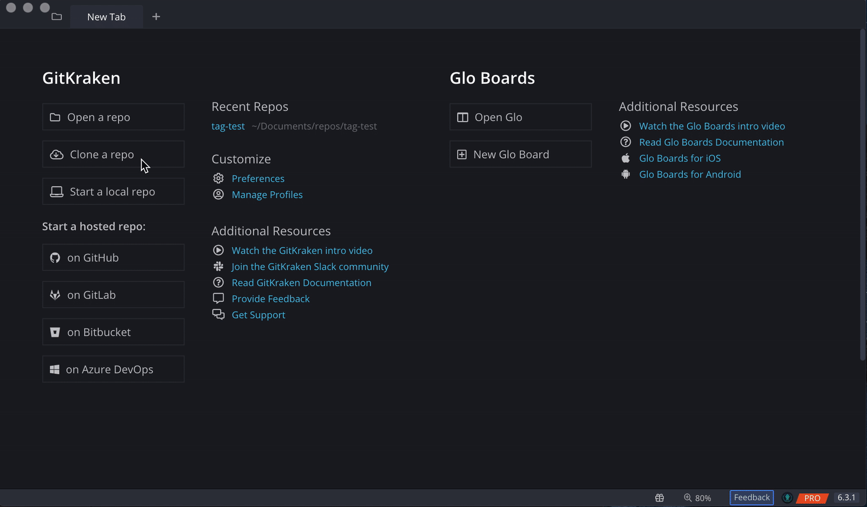This screenshot has width=867, height=507.
Task: Click New Glo Board button
Action: (521, 154)
